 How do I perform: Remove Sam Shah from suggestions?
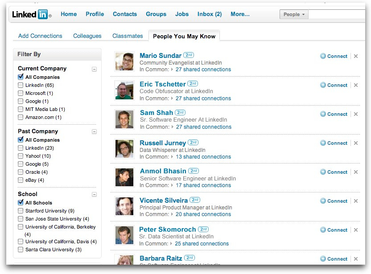[356, 114]
